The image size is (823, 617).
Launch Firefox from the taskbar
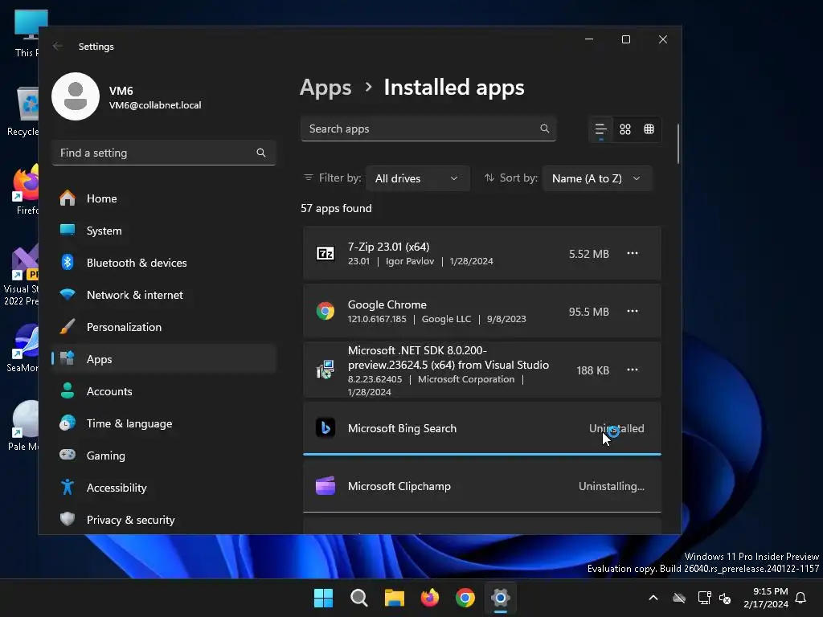tap(430, 598)
